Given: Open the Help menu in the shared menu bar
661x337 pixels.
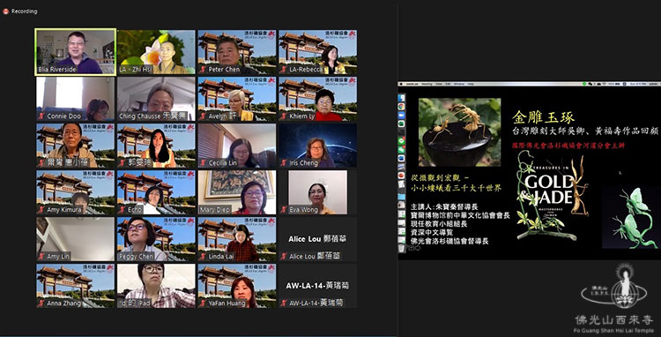Looking at the screenshot, I should (x=471, y=84).
